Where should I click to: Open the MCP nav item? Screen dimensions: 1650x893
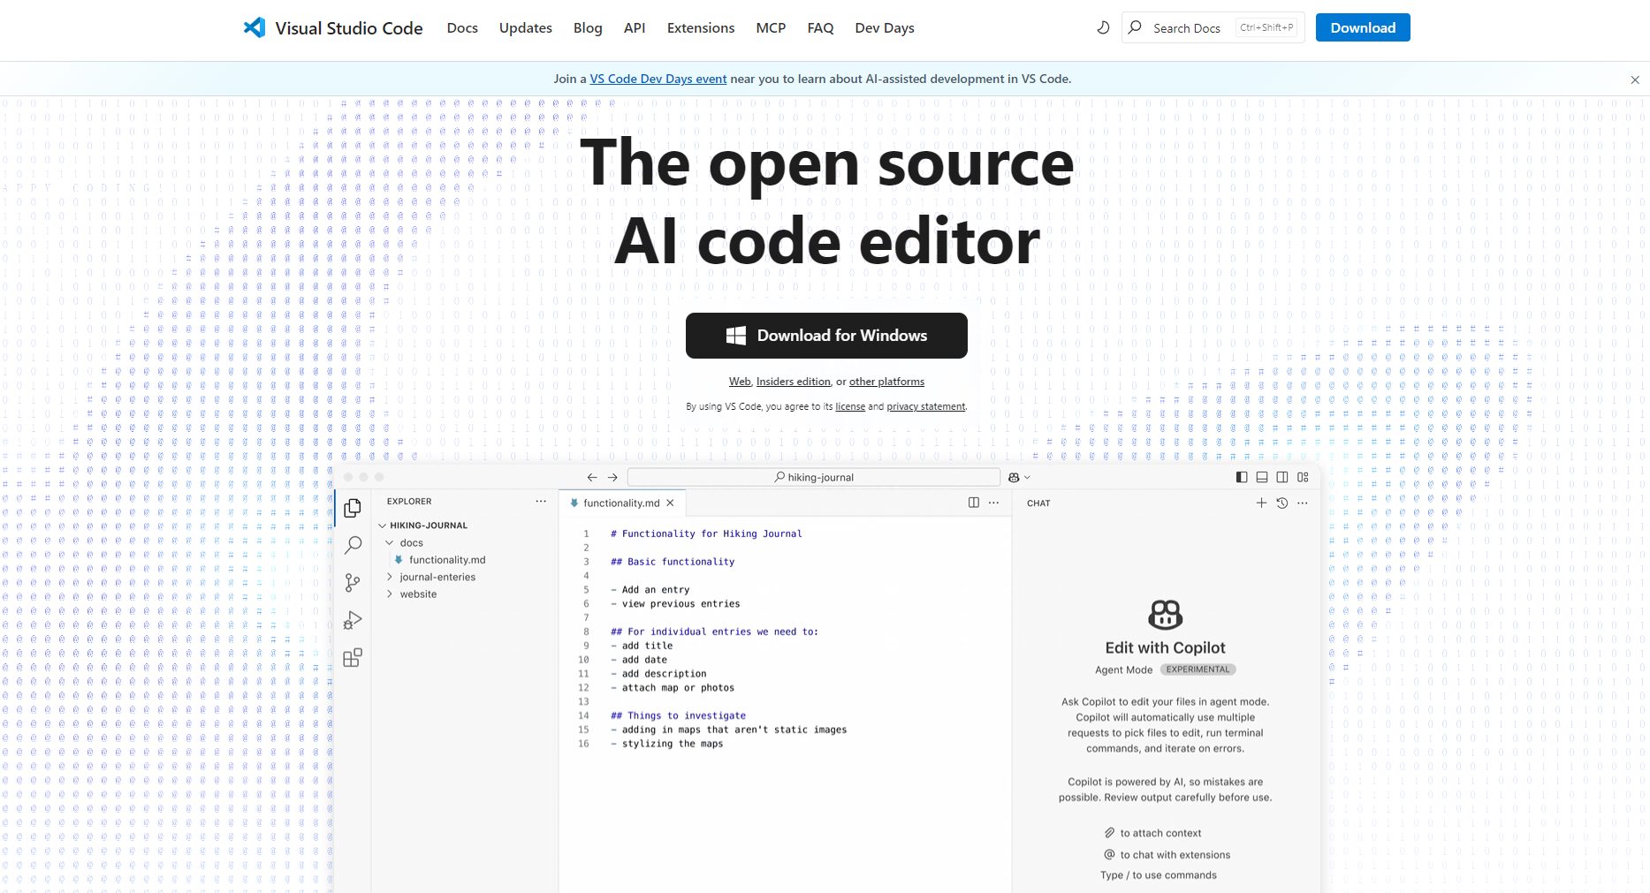(x=771, y=28)
